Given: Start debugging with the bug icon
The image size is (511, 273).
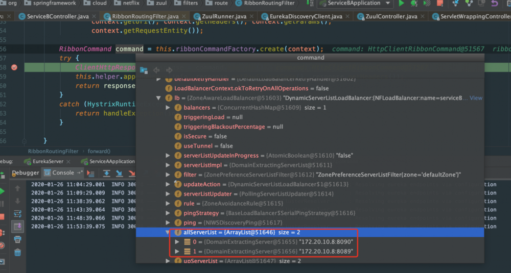Looking at the screenshot, I should tap(414, 3).
